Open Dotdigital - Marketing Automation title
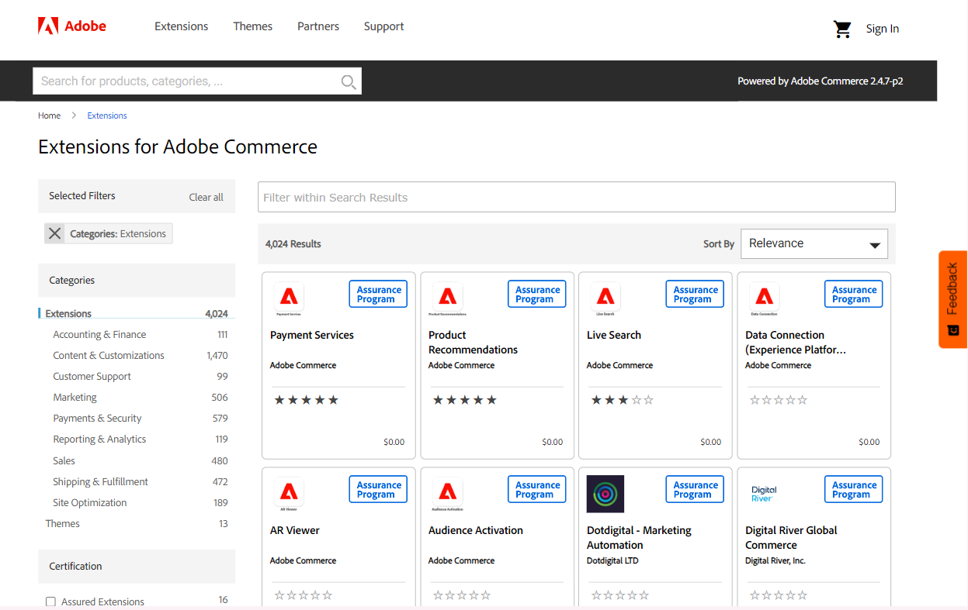Viewport: 968px width, 610px height. click(x=639, y=538)
